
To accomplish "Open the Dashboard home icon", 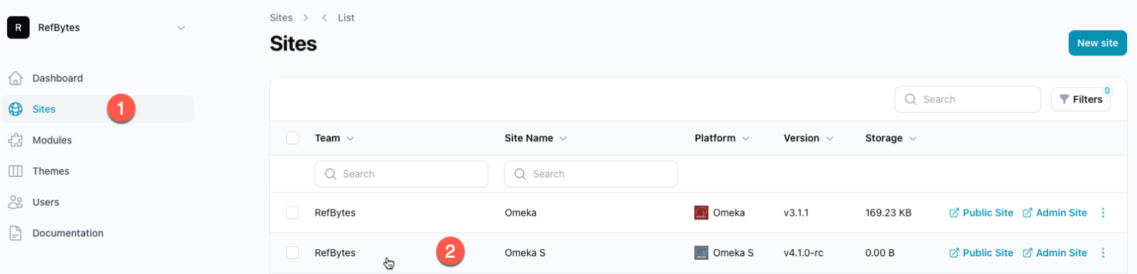I will point(16,78).
